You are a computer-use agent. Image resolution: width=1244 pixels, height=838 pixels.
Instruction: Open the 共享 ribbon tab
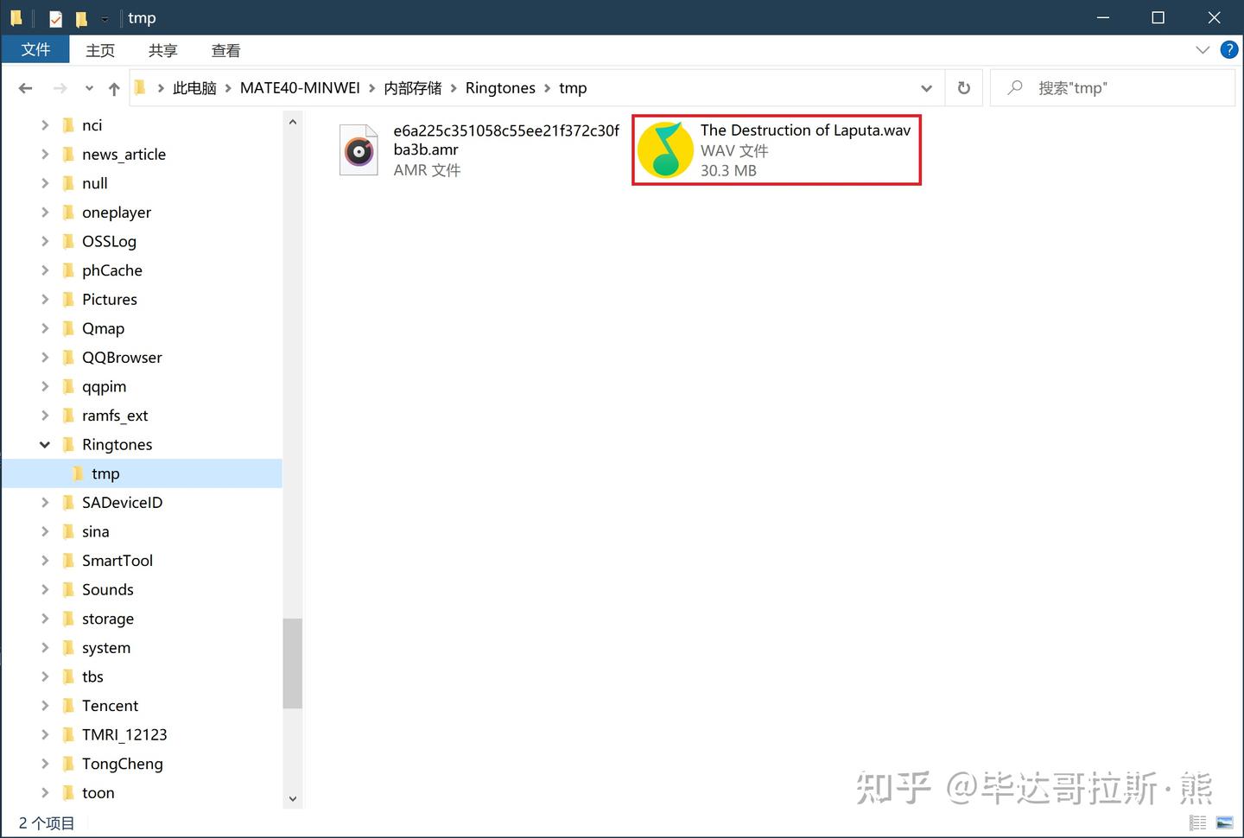click(x=162, y=51)
